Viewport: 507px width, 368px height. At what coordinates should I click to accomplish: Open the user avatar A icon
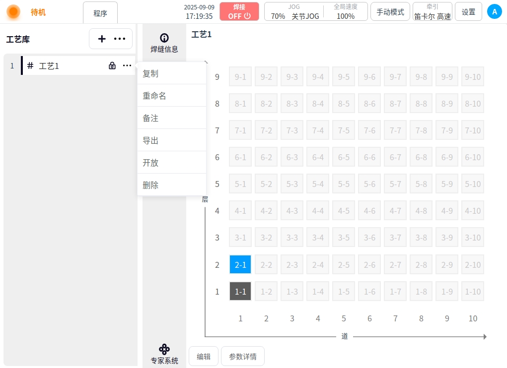tap(494, 11)
